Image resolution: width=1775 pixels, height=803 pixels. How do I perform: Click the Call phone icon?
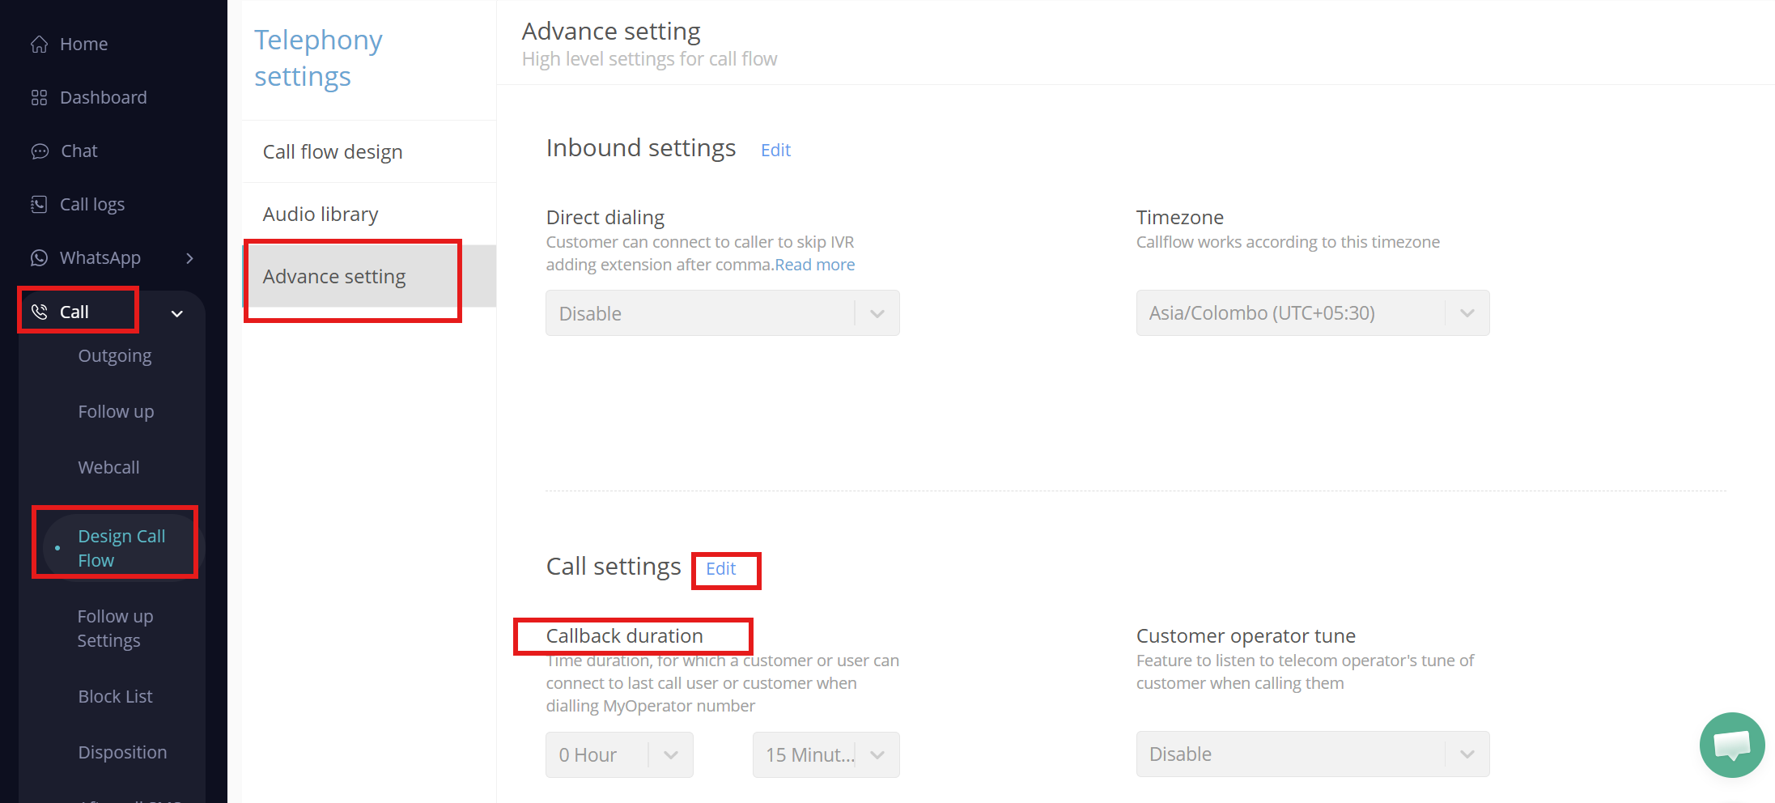click(39, 312)
